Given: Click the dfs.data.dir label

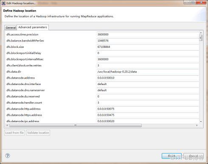Looking at the screenshot, I should pyautogui.click(x=14, y=72).
